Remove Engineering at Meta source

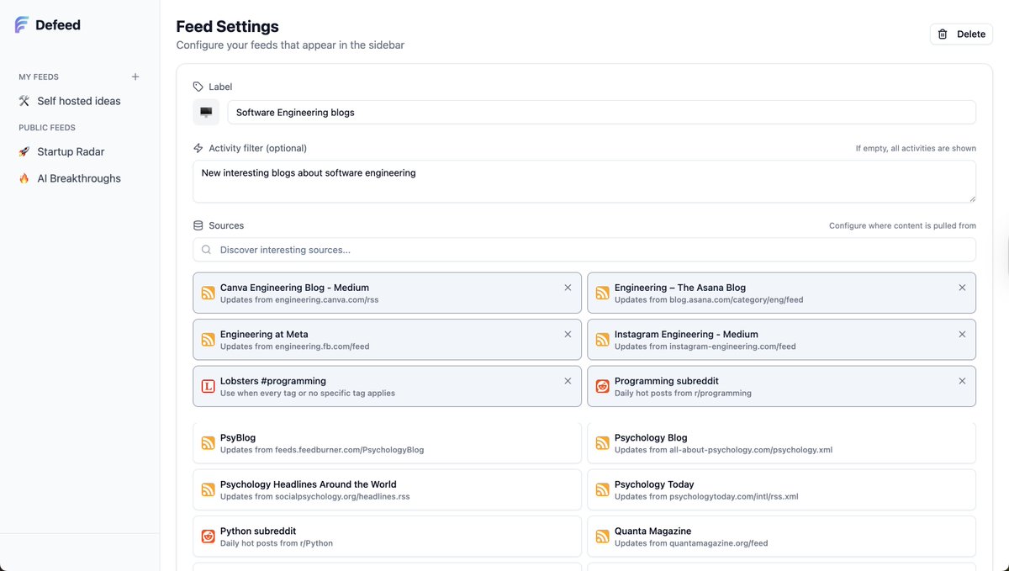click(x=568, y=334)
